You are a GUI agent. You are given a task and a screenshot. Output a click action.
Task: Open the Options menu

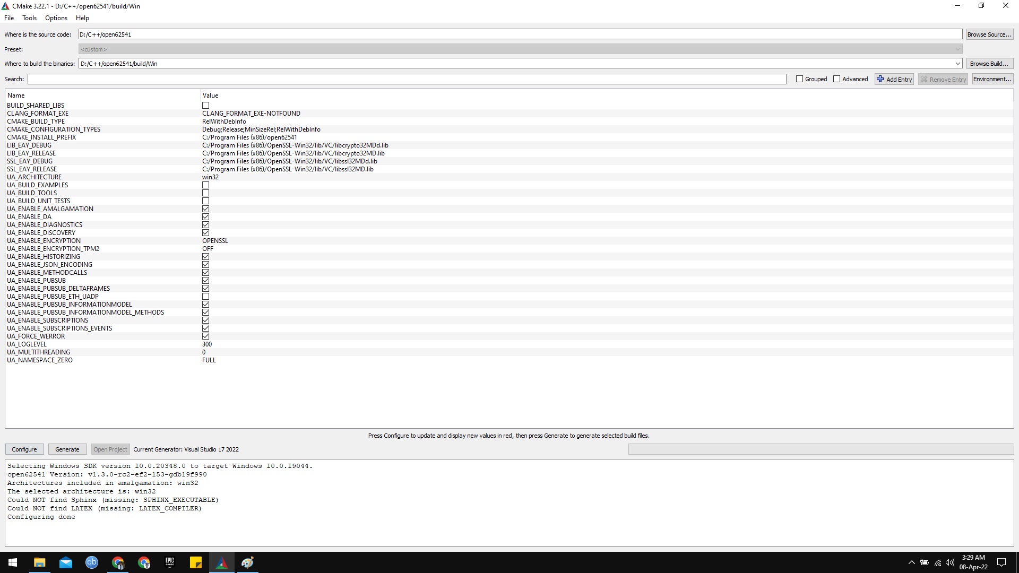tap(56, 18)
